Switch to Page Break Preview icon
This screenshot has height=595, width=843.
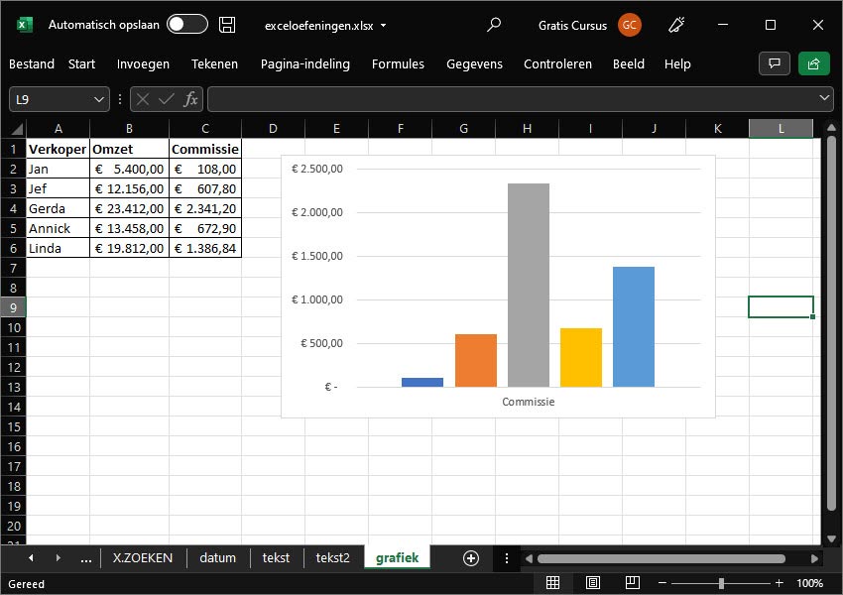[633, 583]
